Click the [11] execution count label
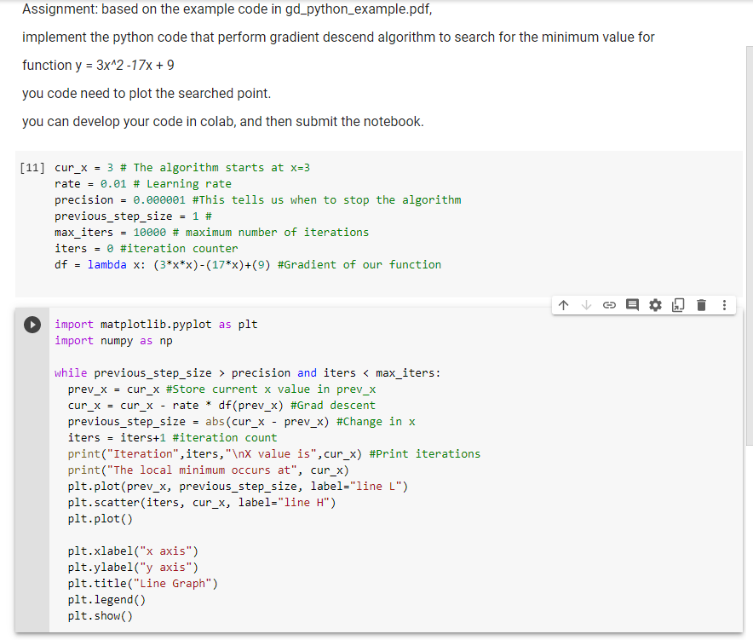Viewport: 753px width, 640px height. (x=32, y=168)
